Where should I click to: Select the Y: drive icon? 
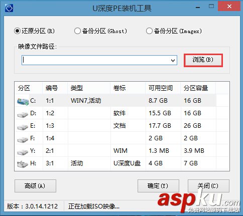click(x=23, y=152)
